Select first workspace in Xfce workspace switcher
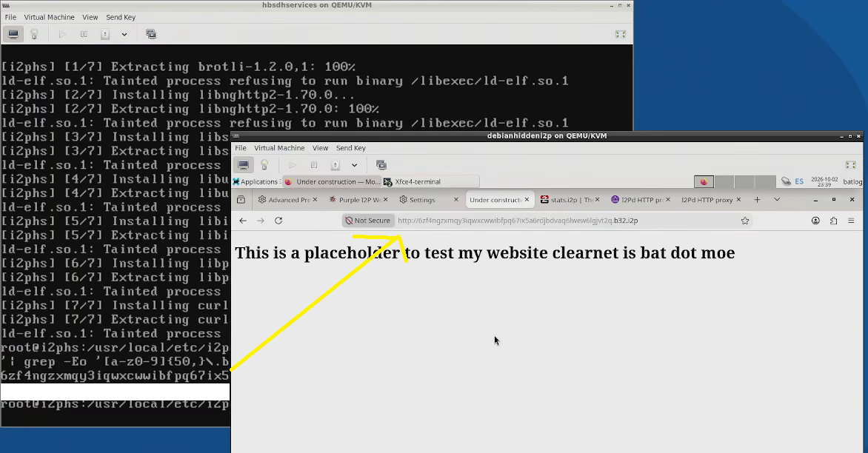Screen dimensions: 868x453 coord(704,181)
